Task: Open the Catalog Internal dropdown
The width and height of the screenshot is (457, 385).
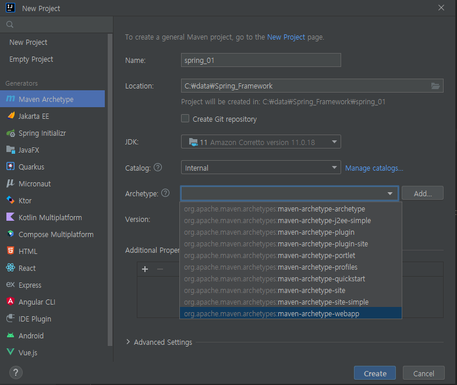Action: point(261,167)
